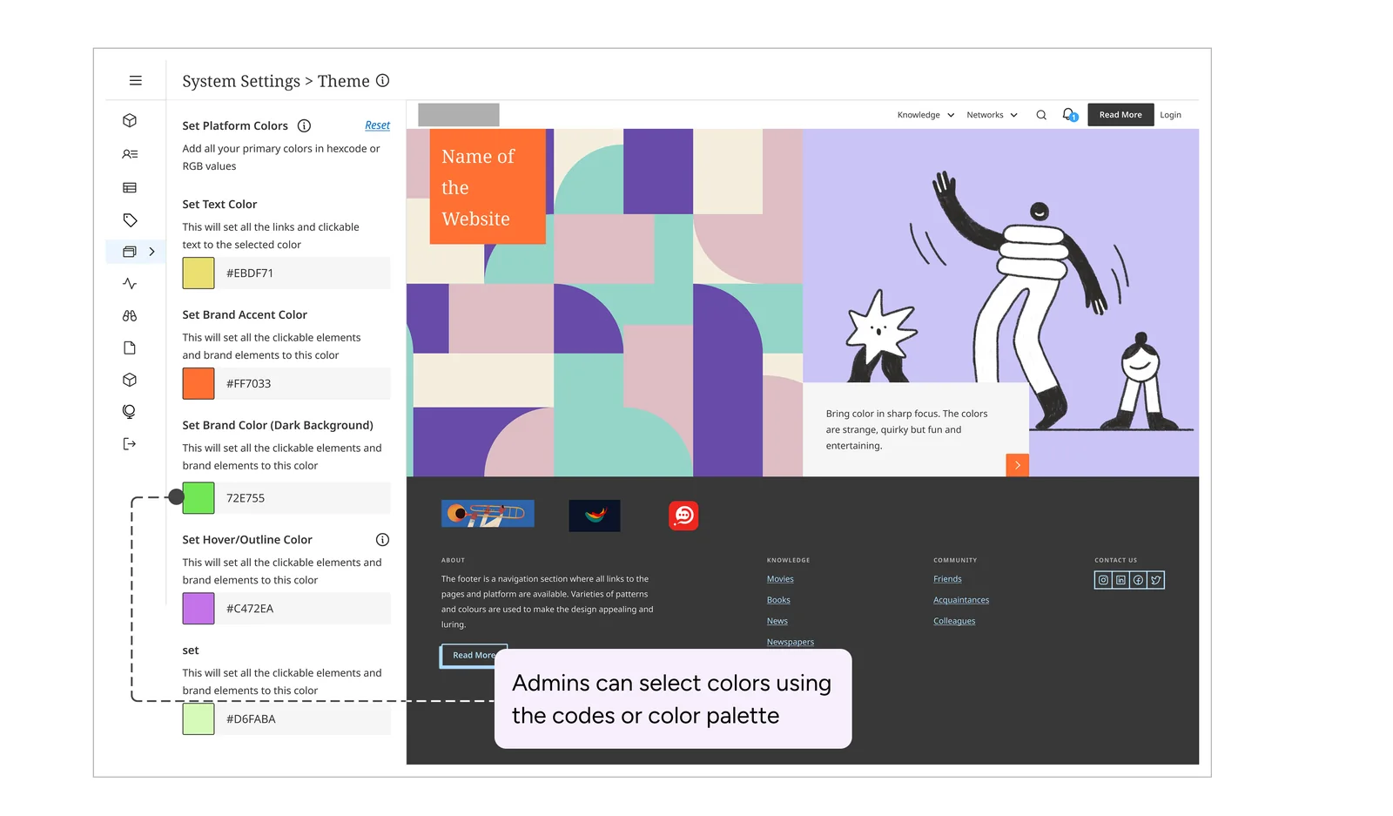
Task: Show info for Set Hover/Outline Color
Action: tap(382, 540)
